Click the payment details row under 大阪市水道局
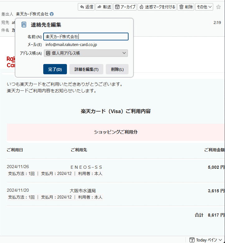 (55, 197)
